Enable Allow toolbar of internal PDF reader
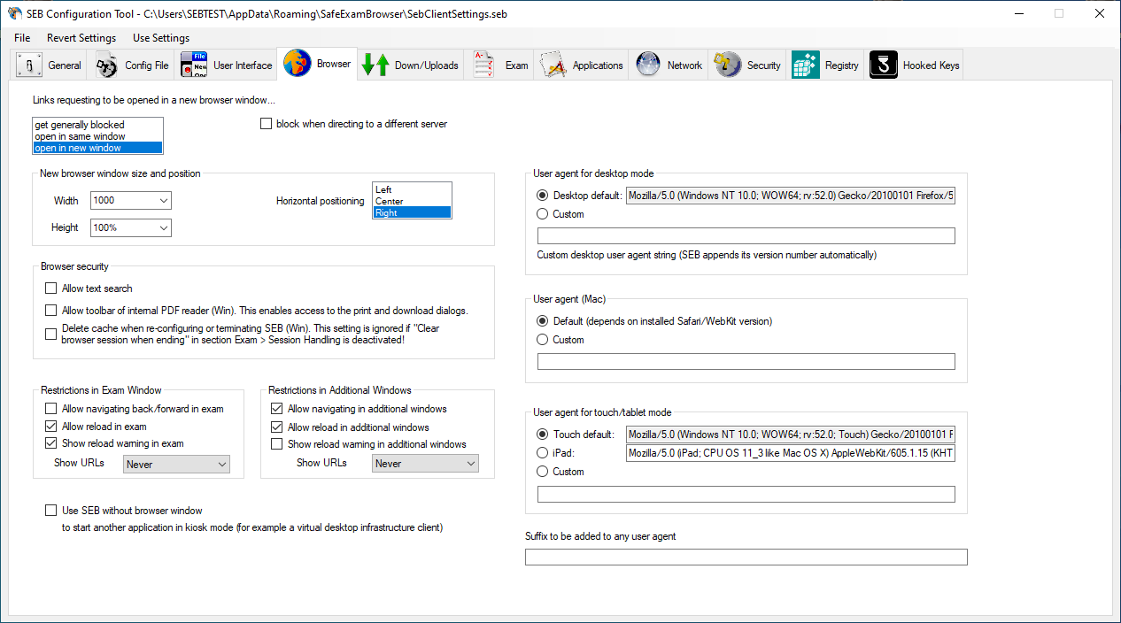Viewport: 1121px width, 623px height. tap(50, 311)
